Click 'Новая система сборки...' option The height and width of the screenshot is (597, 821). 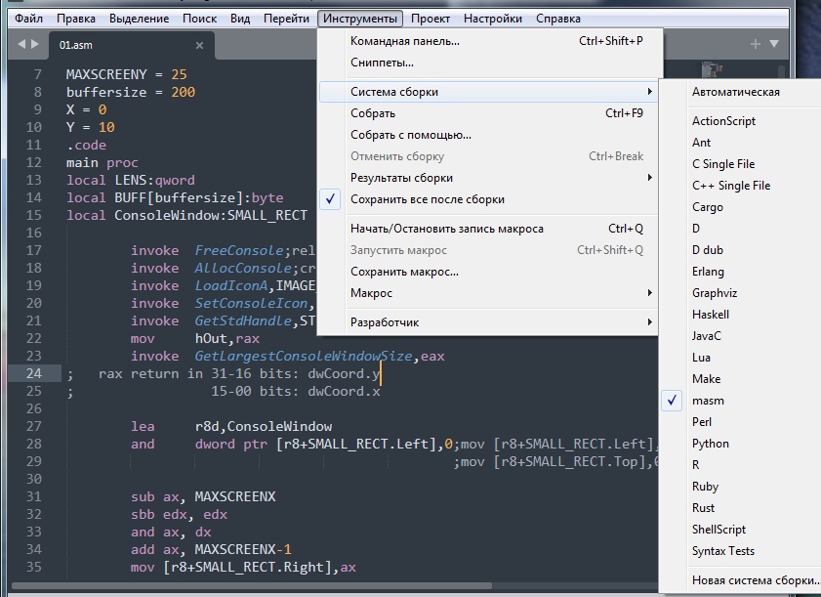754,580
